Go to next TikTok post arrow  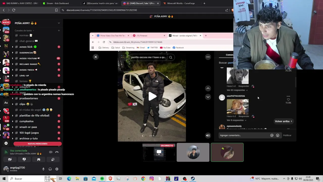point(208,97)
